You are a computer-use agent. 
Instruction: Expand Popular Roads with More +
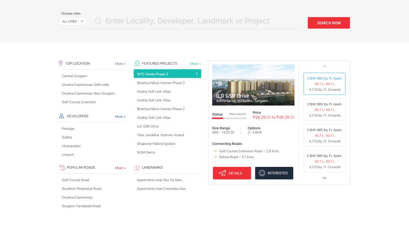point(120,168)
